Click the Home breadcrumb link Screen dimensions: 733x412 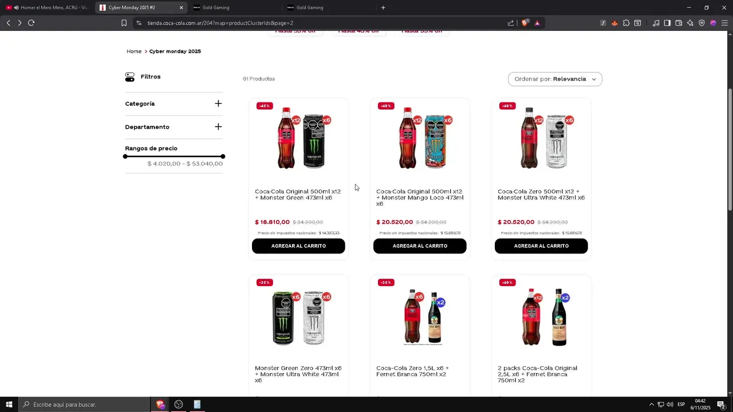coord(134,51)
